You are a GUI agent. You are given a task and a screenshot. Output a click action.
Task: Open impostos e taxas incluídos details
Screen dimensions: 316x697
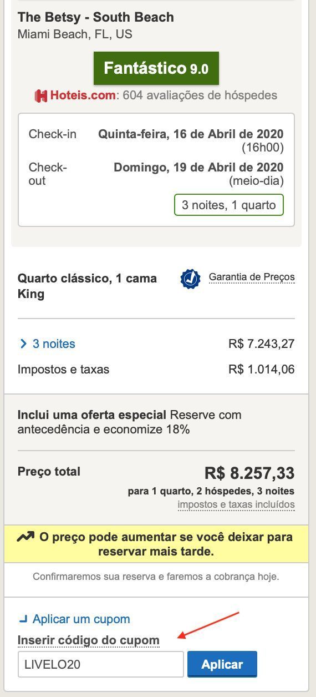point(236,505)
